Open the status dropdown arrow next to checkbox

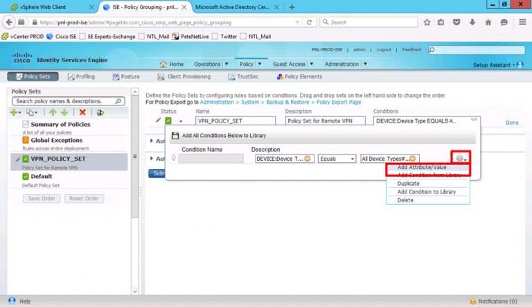coord(181,121)
